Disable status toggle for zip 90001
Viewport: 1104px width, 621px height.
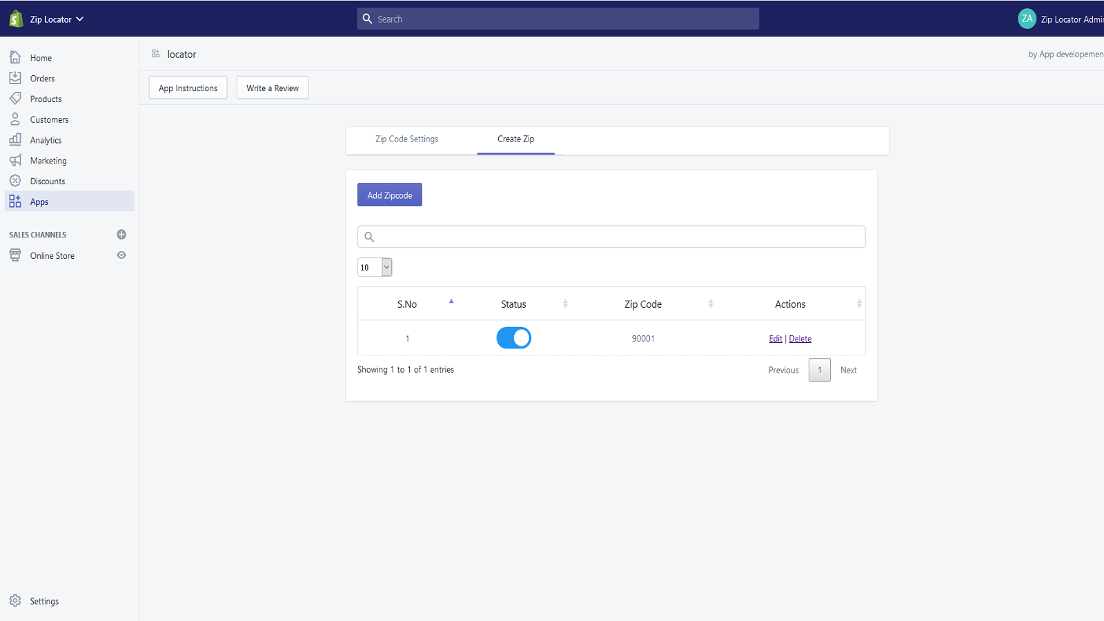[x=513, y=338]
